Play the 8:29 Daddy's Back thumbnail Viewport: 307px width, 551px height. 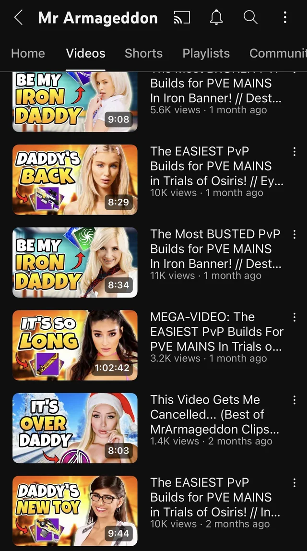(75, 180)
